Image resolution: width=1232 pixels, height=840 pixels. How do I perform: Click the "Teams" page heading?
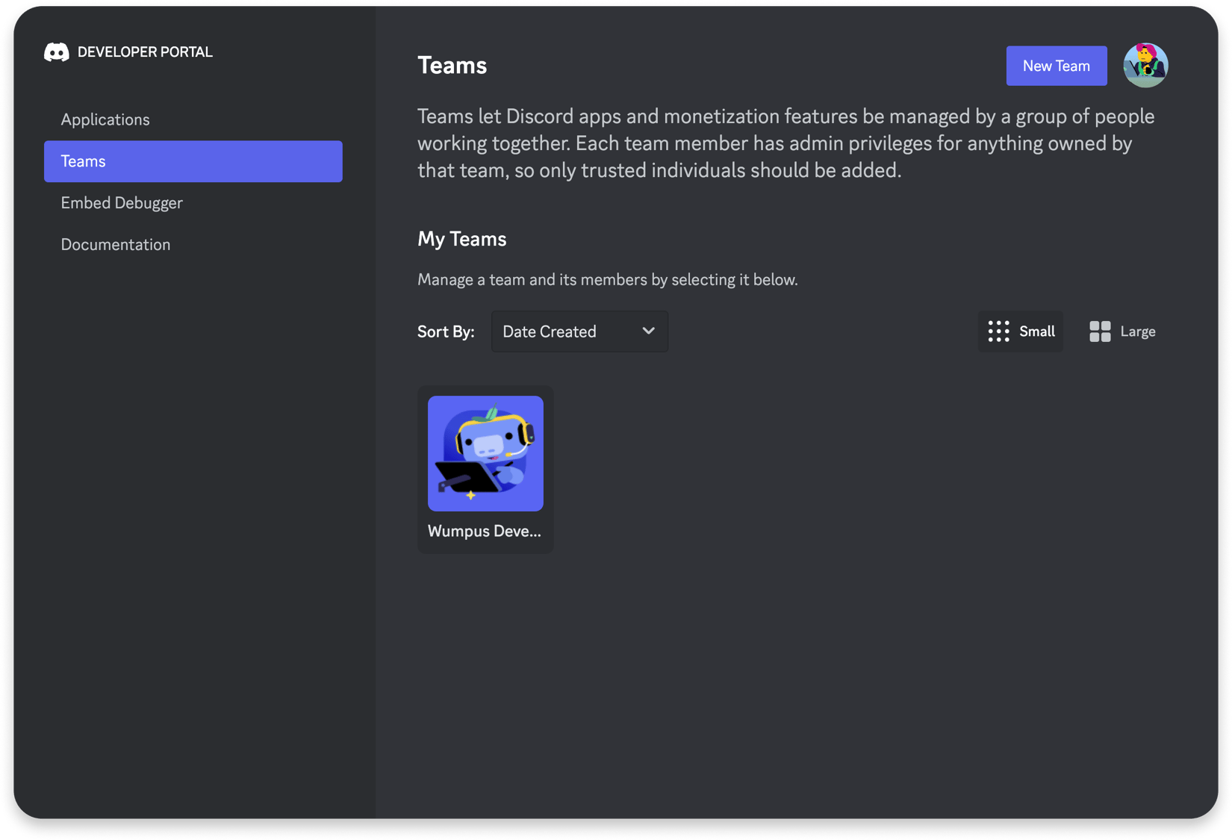[452, 66]
